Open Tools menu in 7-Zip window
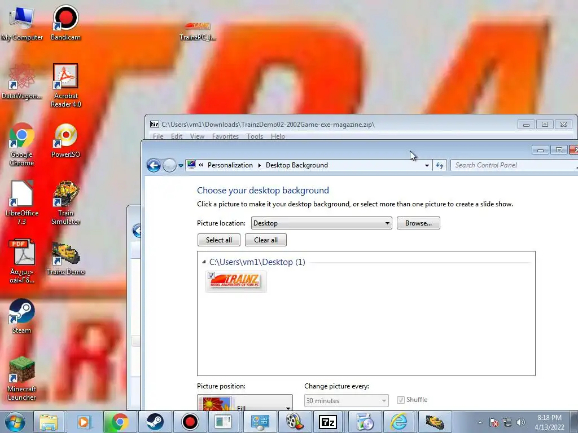 [x=255, y=136]
